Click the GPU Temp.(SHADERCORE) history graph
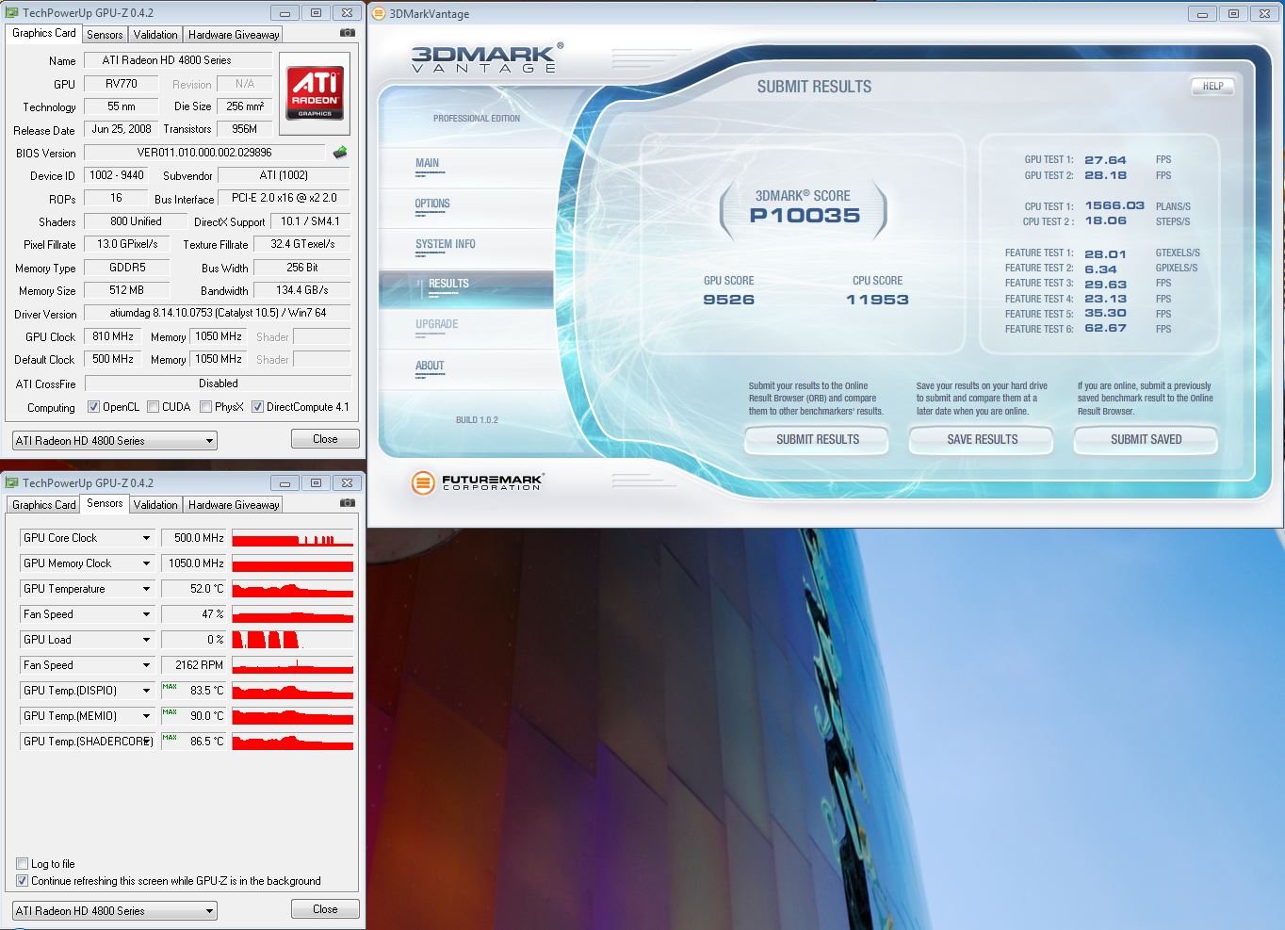The image size is (1285, 930). [x=293, y=742]
